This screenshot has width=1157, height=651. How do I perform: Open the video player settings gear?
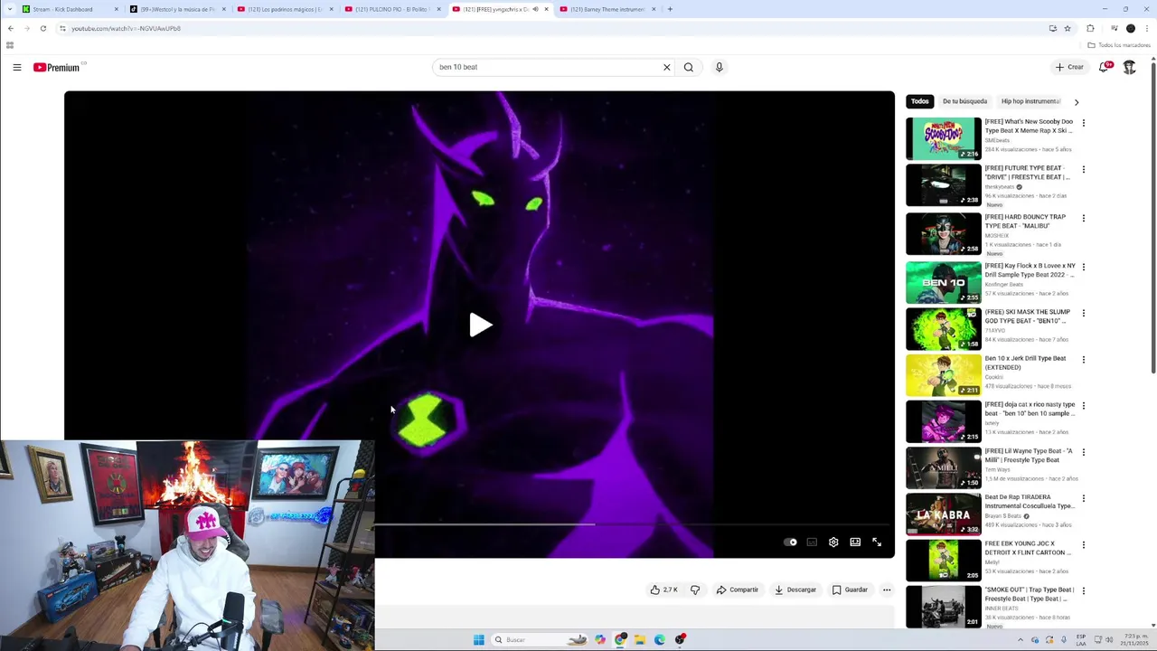pos(833,542)
